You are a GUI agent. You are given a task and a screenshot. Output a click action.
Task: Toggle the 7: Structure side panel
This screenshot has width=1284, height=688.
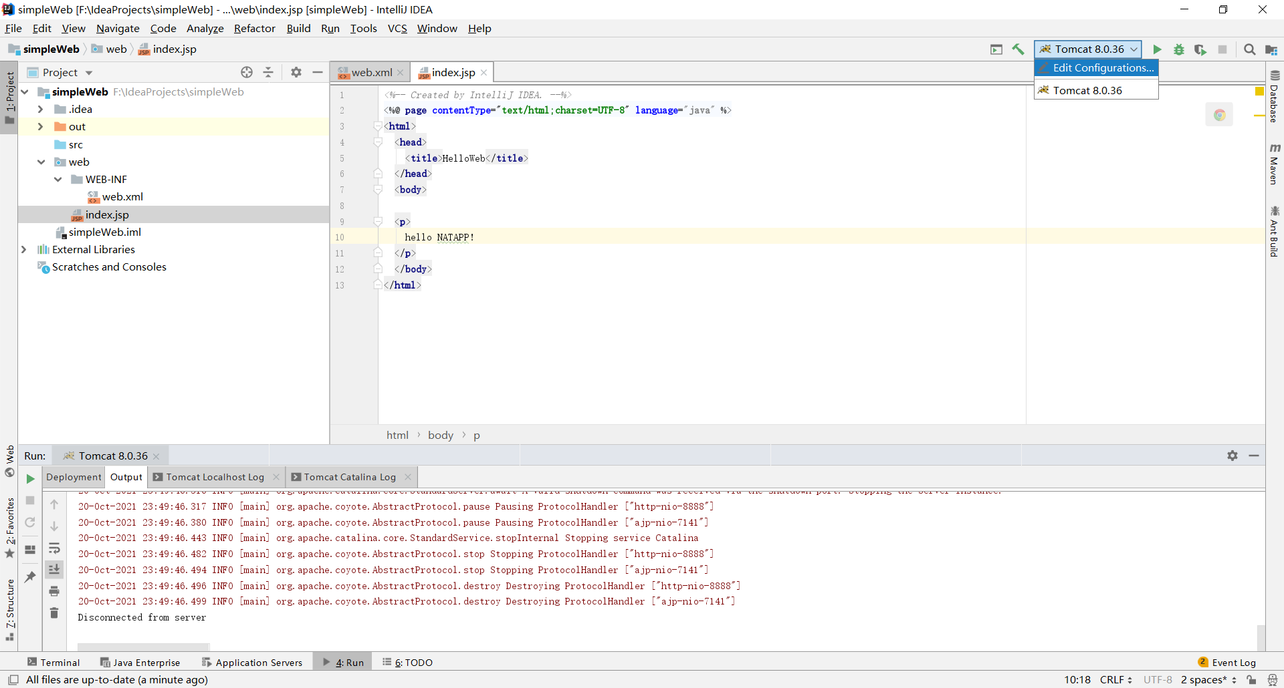click(9, 609)
